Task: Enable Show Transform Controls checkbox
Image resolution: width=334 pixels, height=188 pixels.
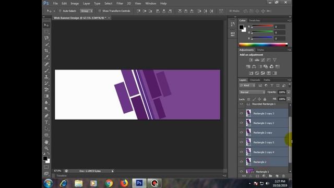Action: click(x=100, y=11)
